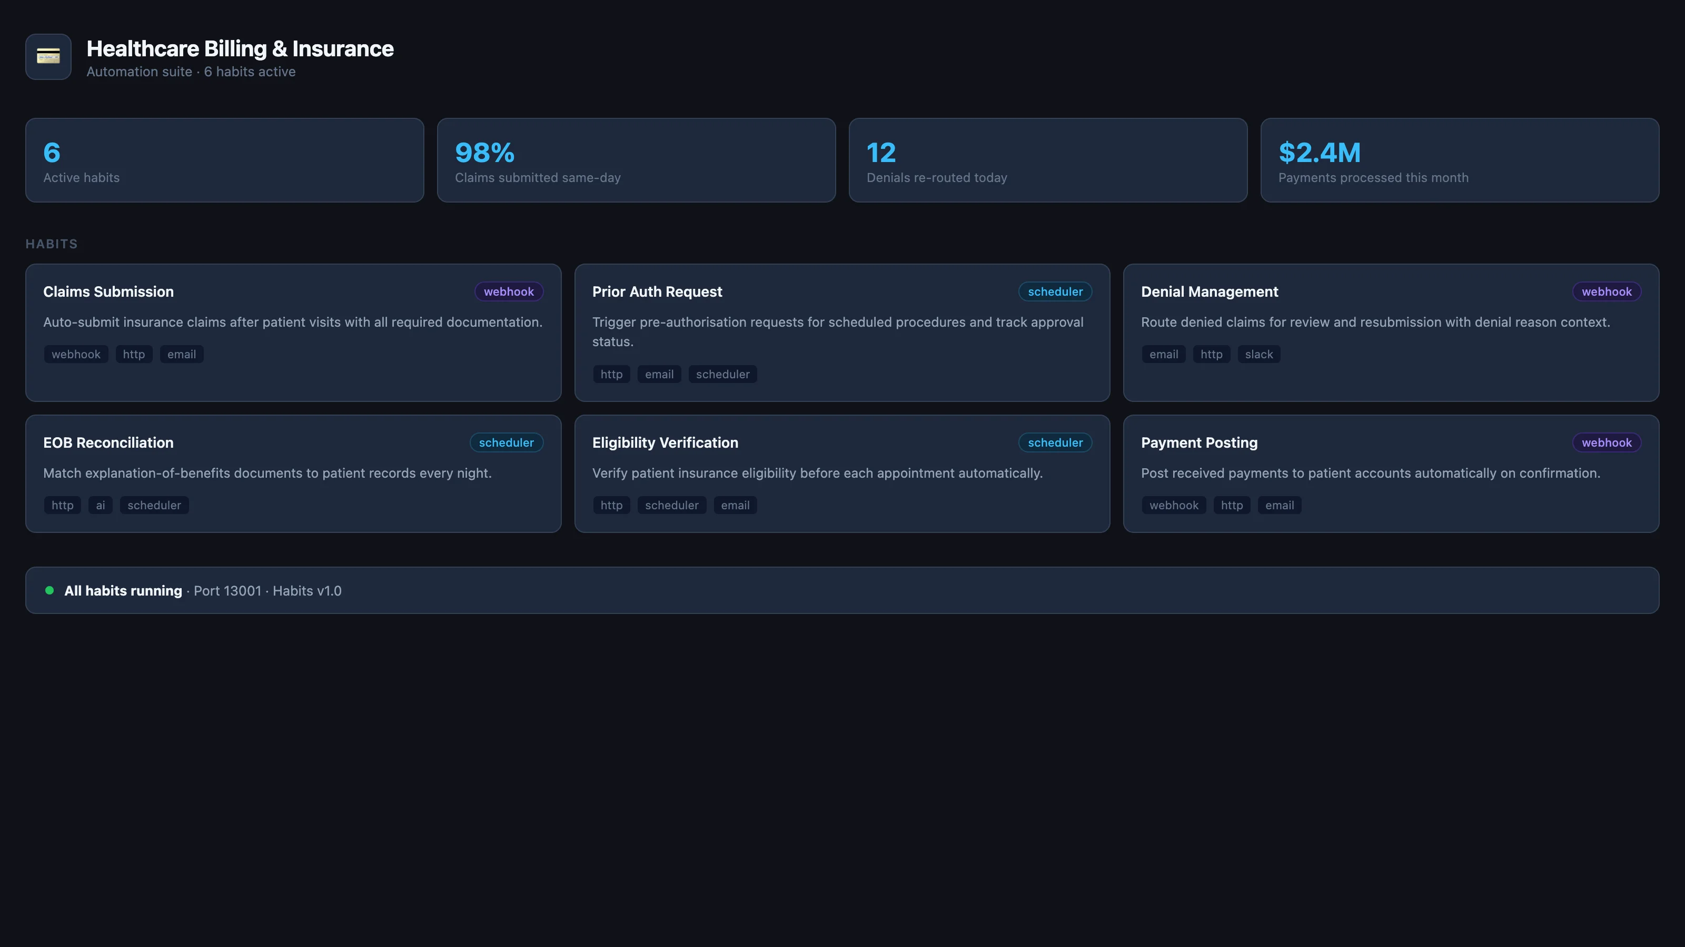Open the Prior Auth Request habit title
This screenshot has height=947, width=1685.
tap(657, 291)
